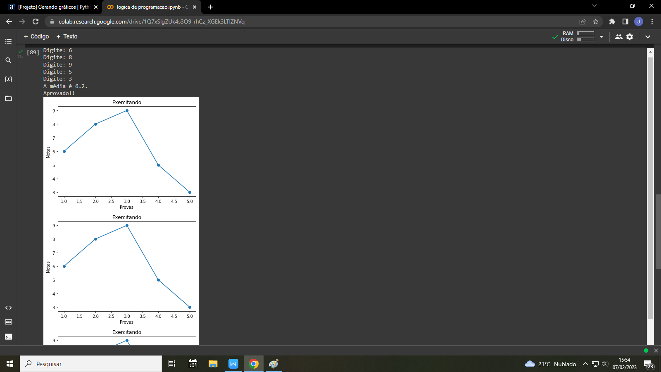This screenshot has width=661, height=372.
Task: Open the Windows Start menu
Action: tap(10, 364)
